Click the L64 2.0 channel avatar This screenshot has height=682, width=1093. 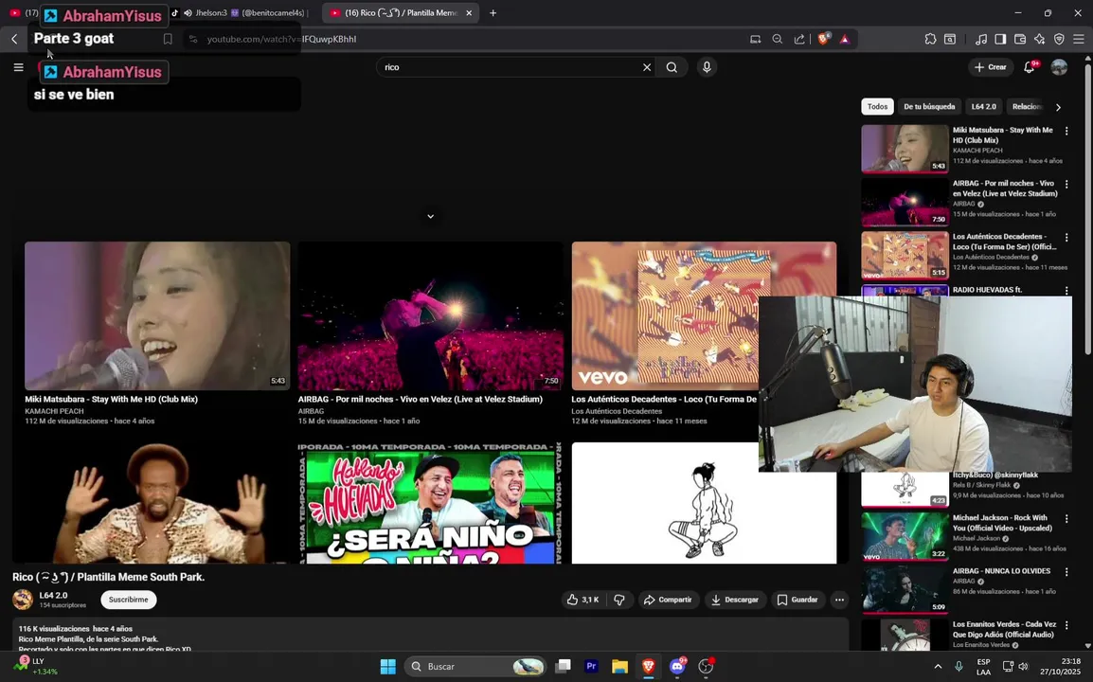pyautogui.click(x=23, y=600)
